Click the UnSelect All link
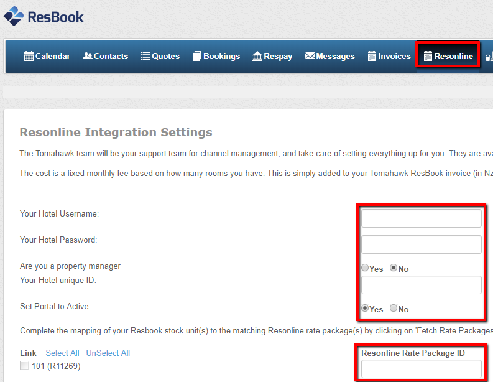493x382 pixels. [108, 353]
